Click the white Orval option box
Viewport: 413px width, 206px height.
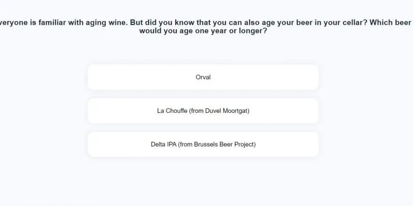tap(124, 77)
